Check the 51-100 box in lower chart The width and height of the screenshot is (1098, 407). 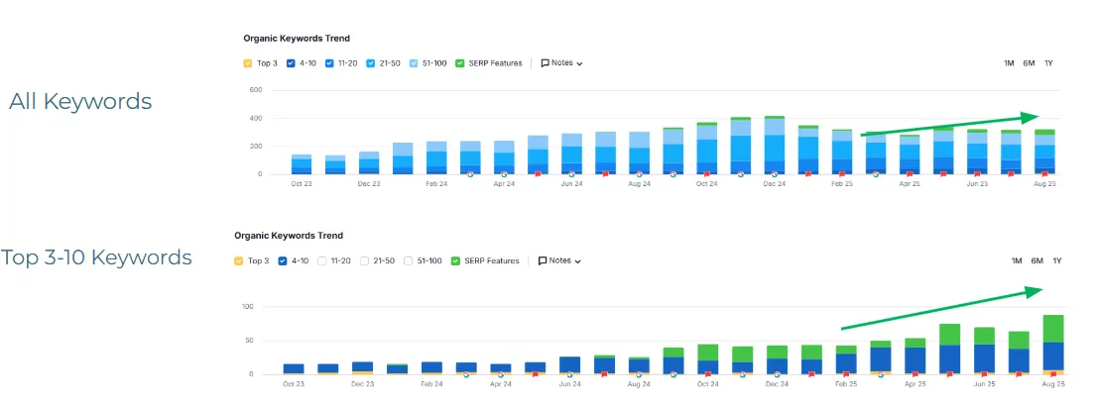pos(408,261)
